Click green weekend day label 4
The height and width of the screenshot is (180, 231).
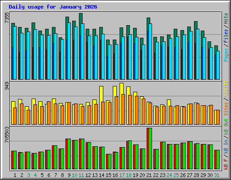[35, 175]
